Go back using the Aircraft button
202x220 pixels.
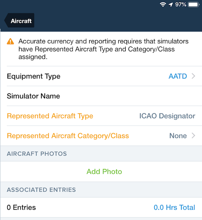pyautogui.click(x=19, y=20)
